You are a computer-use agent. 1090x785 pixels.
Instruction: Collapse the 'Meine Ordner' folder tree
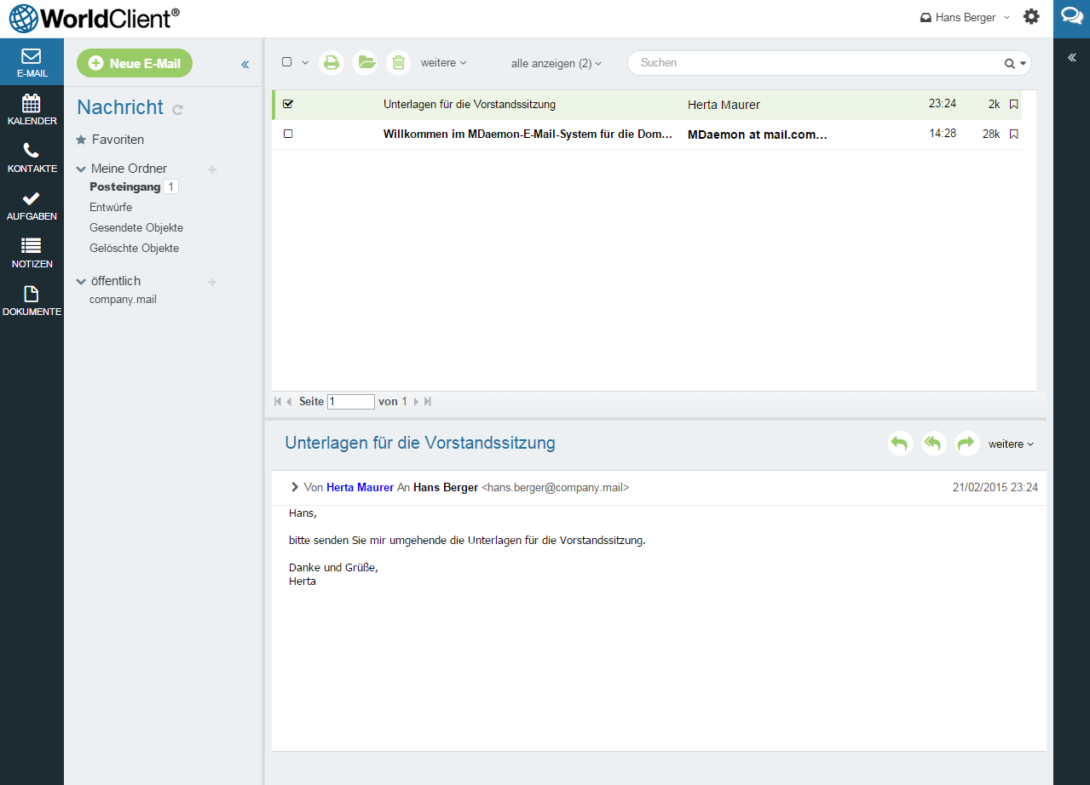tap(81, 169)
